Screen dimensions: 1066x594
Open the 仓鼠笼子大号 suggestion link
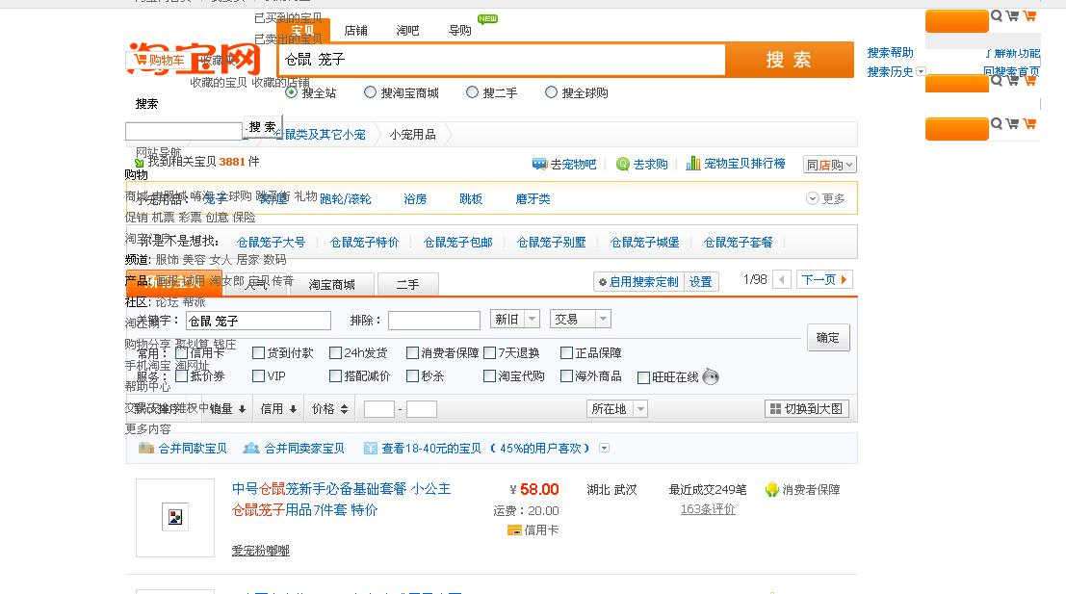(x=271, y=242)
